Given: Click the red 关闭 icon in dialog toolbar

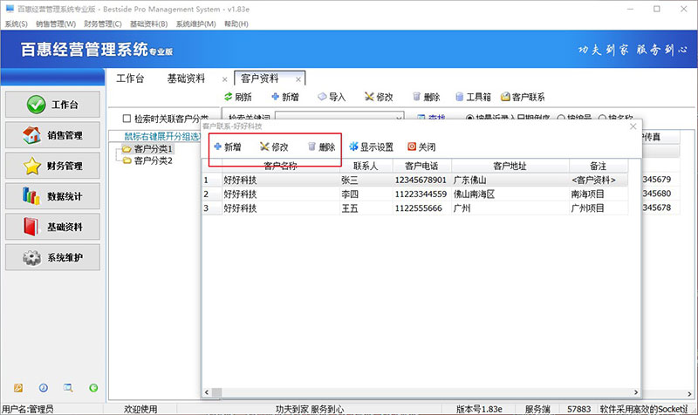Looking at the screenshot, I should tap(412, 147).
